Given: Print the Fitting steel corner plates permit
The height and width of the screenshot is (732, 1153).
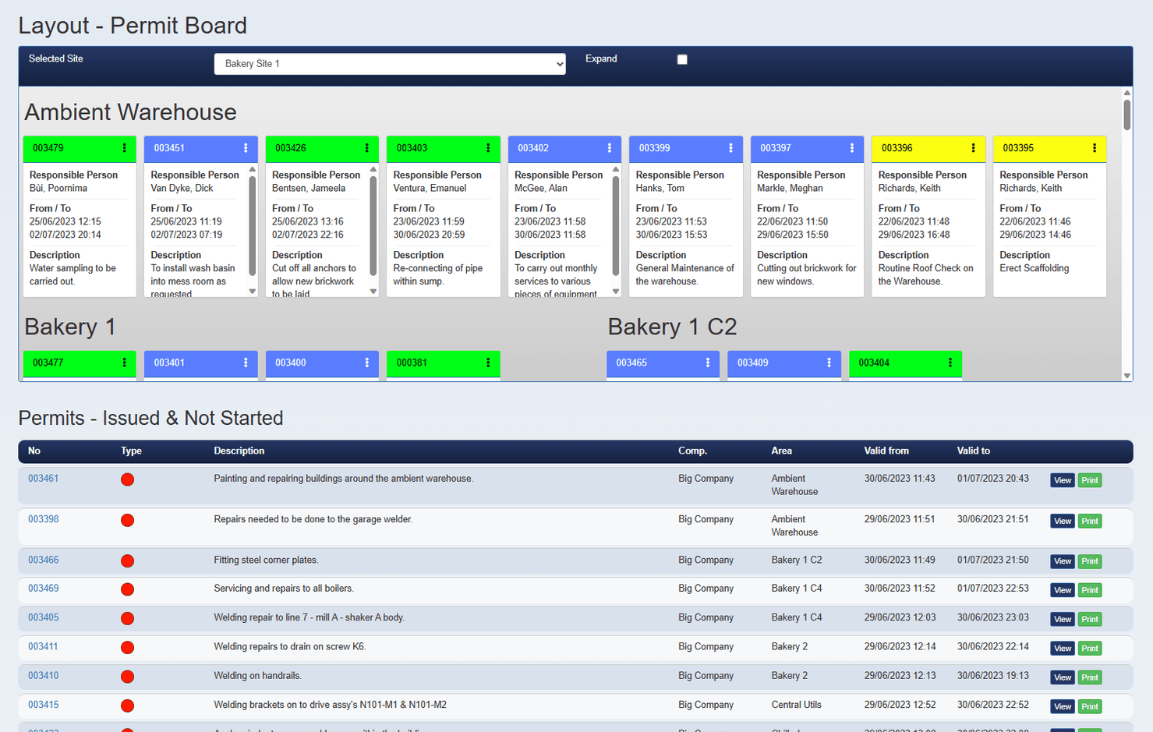Looking at the screenshot, I should (x=1089, y=561).
